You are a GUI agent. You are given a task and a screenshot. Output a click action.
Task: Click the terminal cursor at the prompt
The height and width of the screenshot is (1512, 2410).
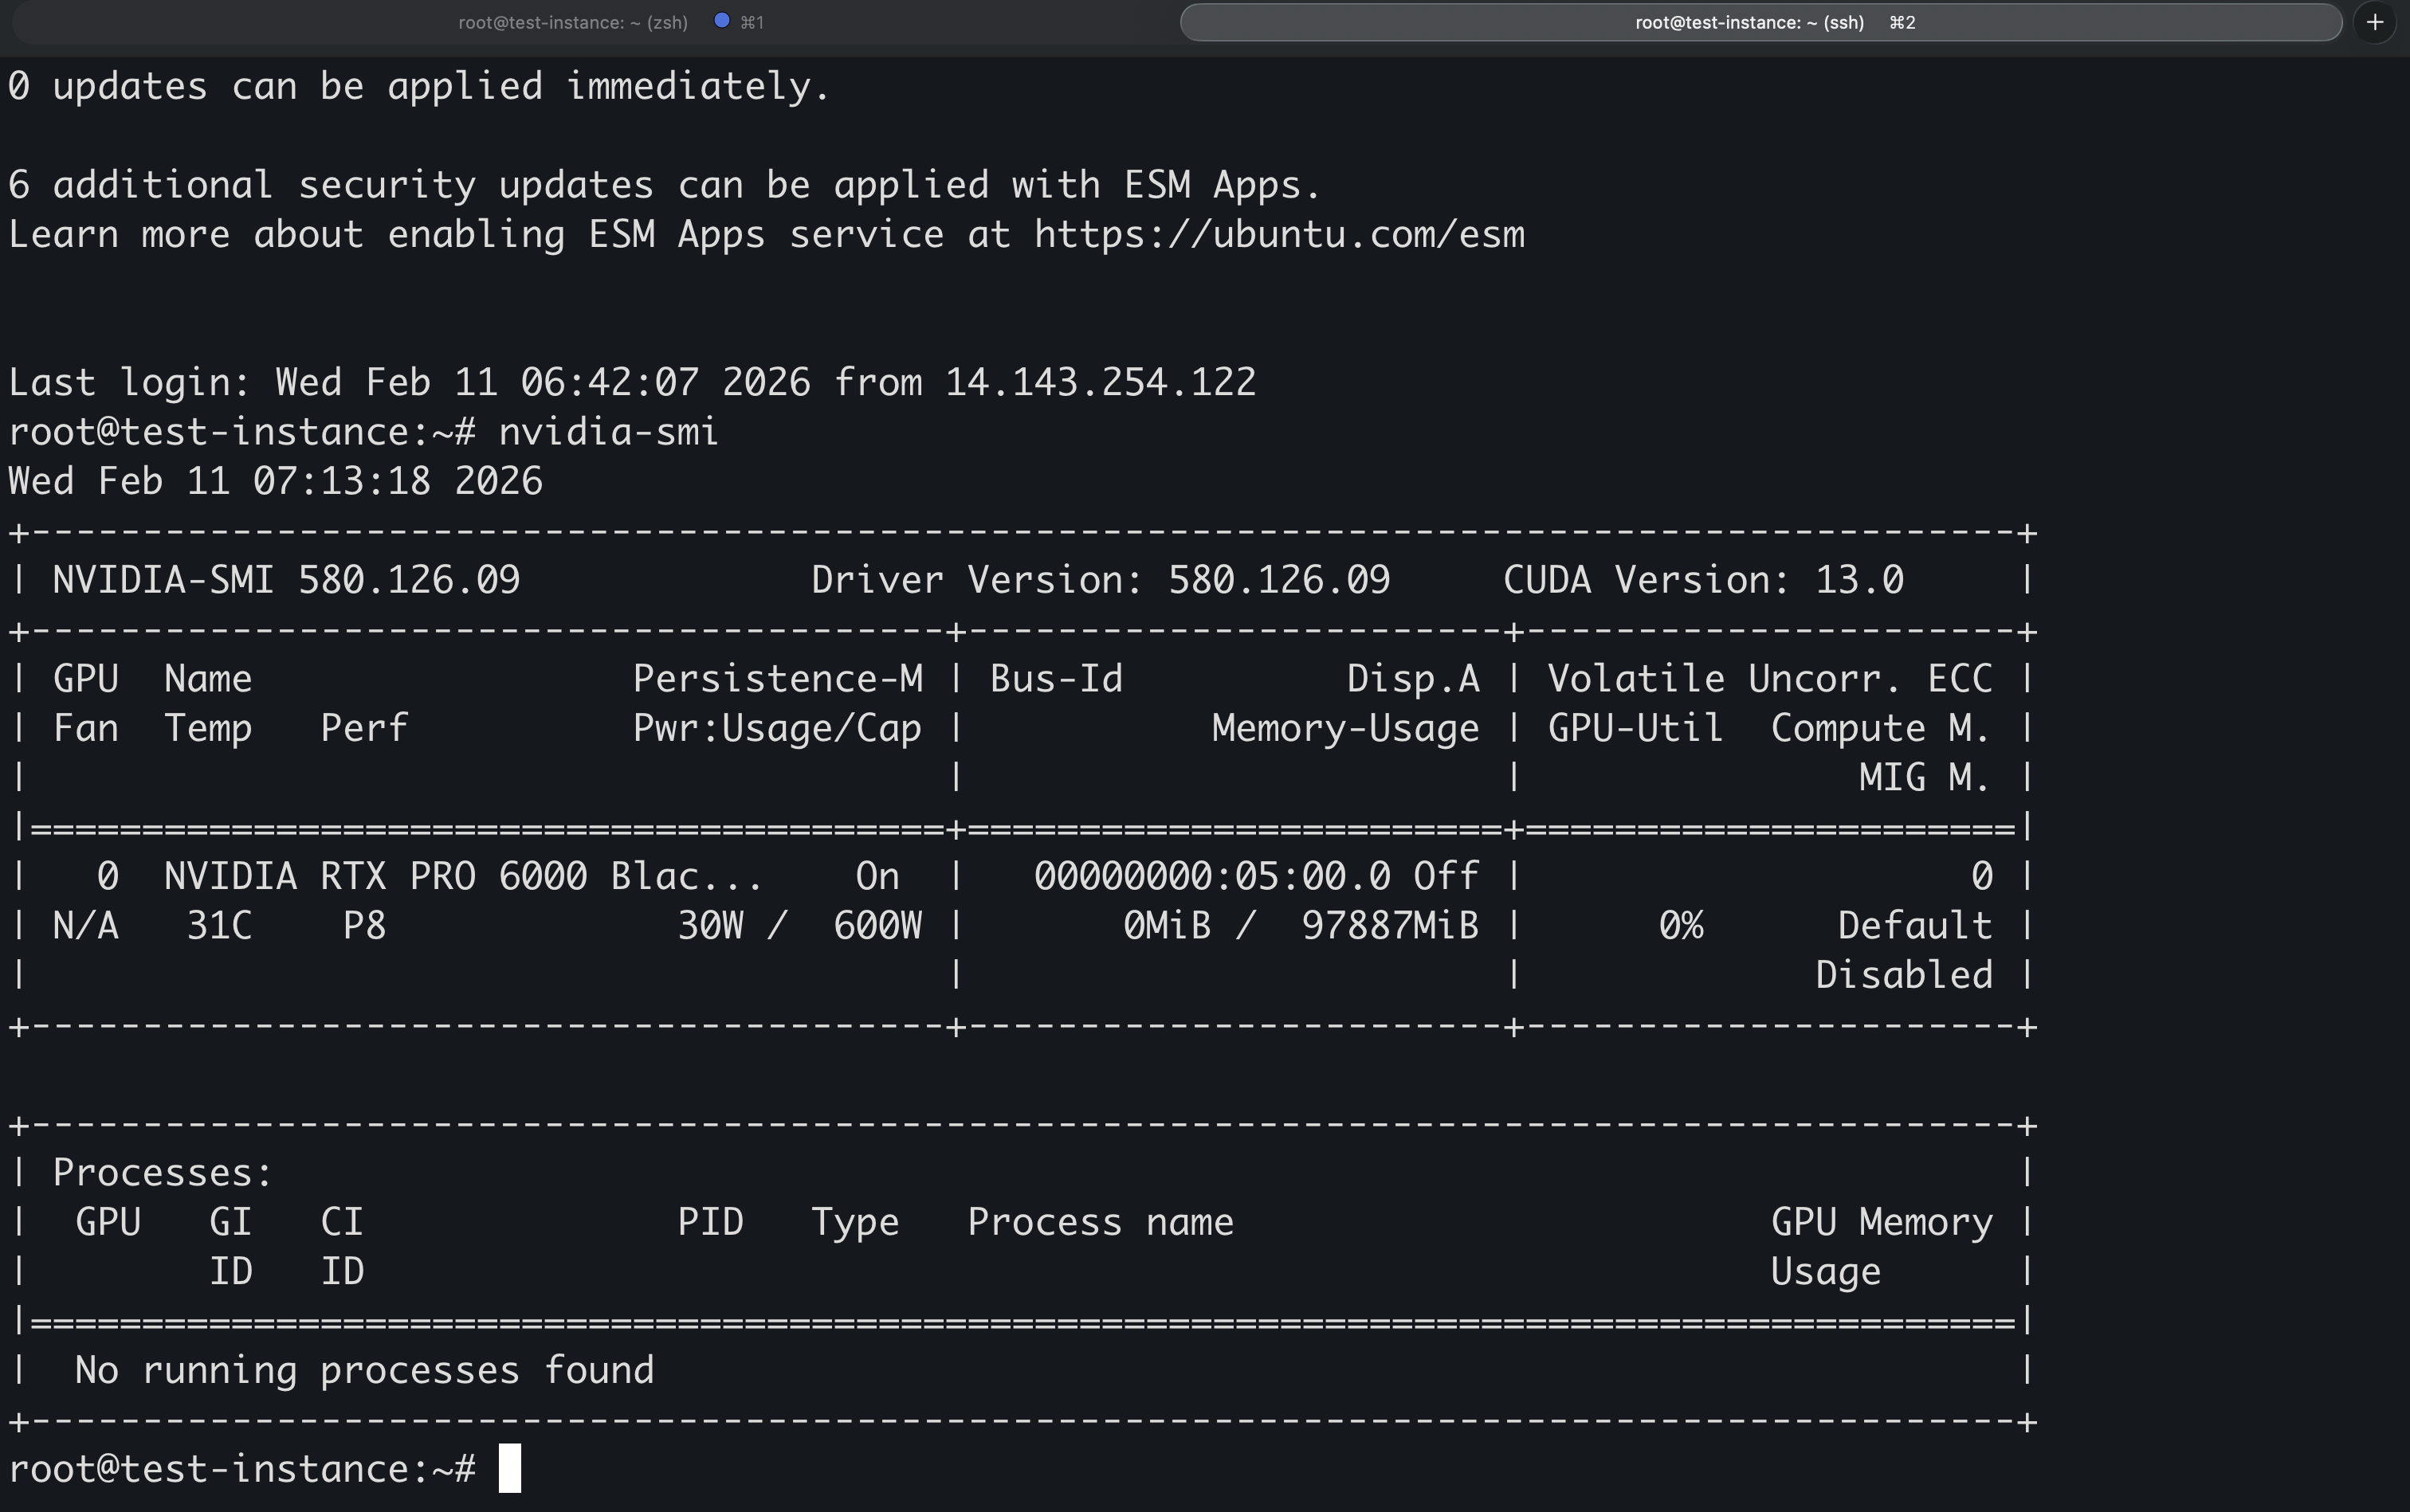tap(510, 1468)
